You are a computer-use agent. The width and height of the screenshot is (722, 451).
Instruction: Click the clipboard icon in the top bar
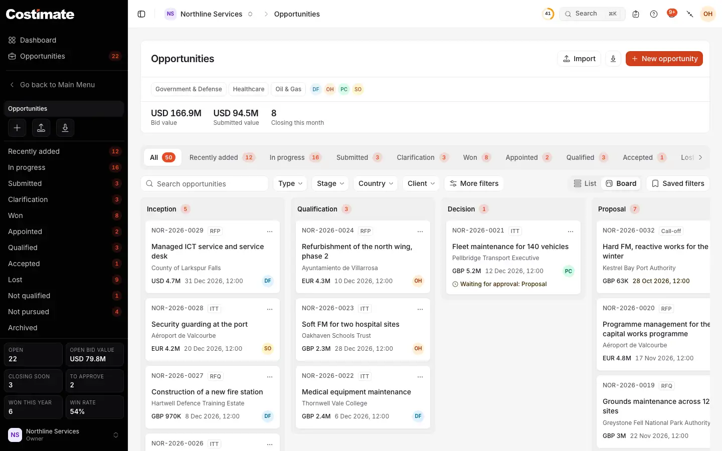point(636,14)
